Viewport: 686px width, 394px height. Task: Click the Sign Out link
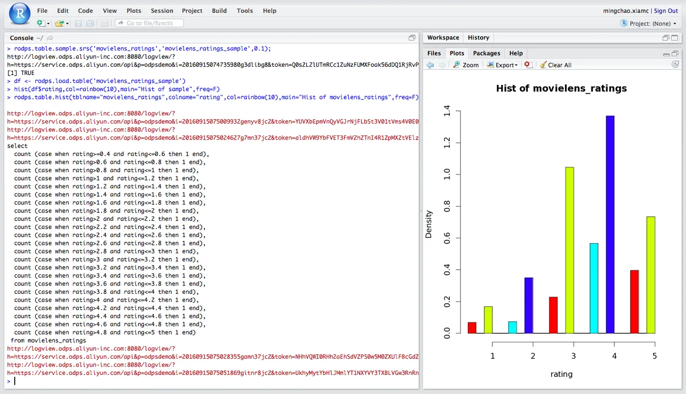click(x=666, y=10)
